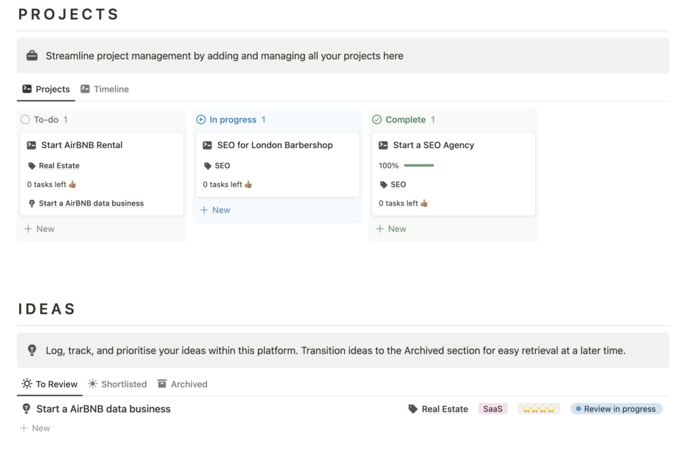Screen dimensions: 686x462
Task: Add a new card in In progress column
Action: click(216, 210)
